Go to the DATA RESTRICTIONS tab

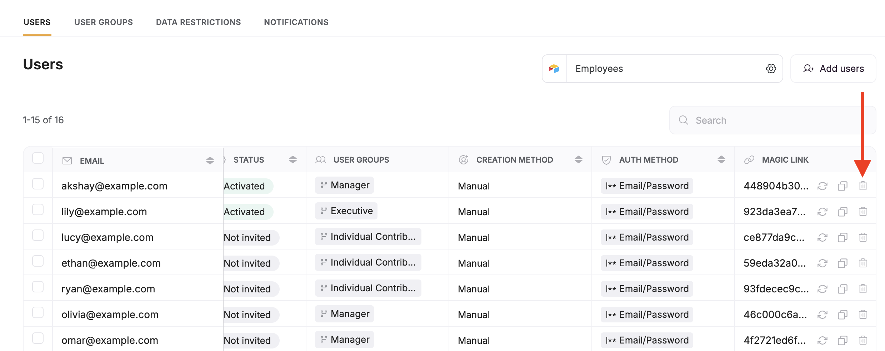click(x=199, y=22)
